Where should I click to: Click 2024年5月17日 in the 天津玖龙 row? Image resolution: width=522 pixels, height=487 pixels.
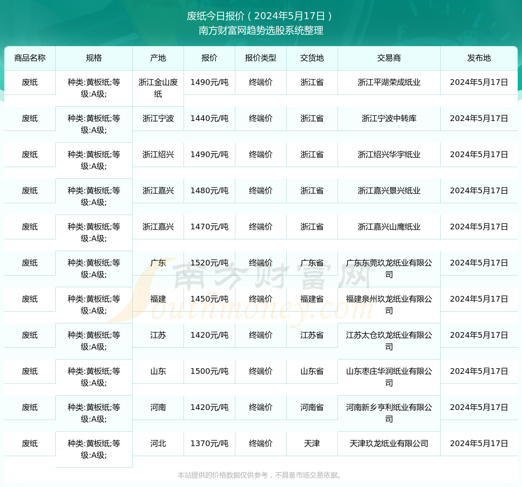click(x=479, y=443)
